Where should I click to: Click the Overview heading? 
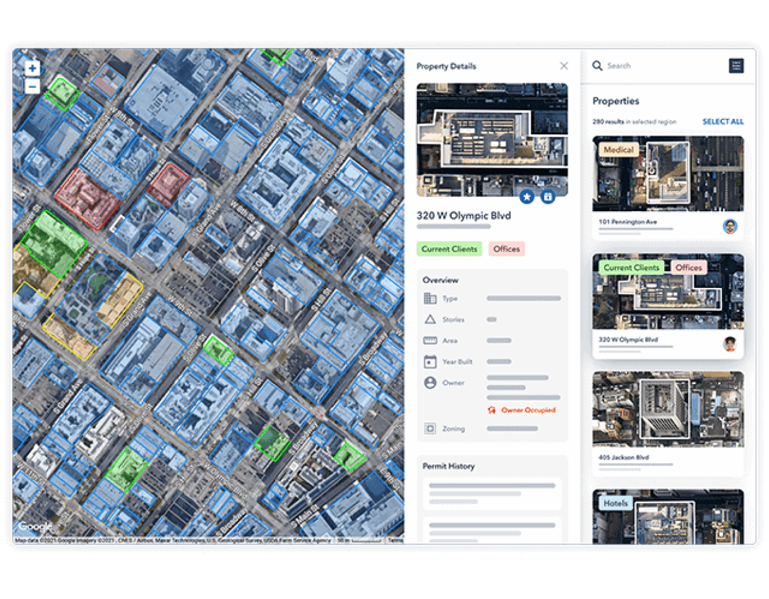441,280
